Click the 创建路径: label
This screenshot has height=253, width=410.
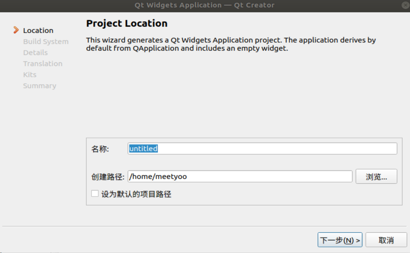pyautogui.click(x=108, y=177)
